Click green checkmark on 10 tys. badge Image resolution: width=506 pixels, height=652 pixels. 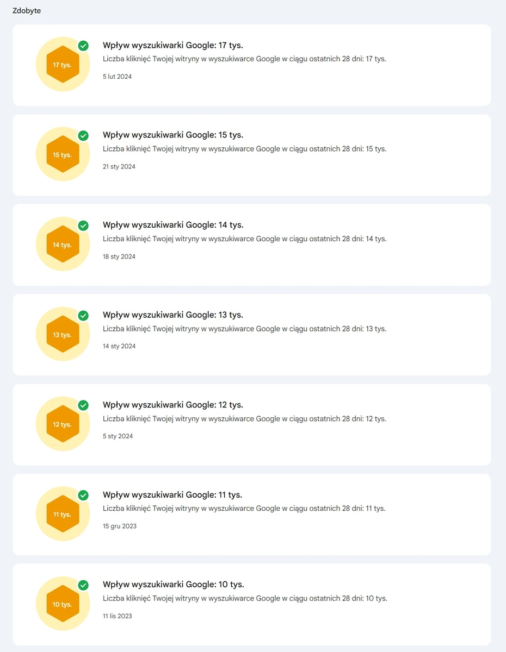(x=83, y=585)
